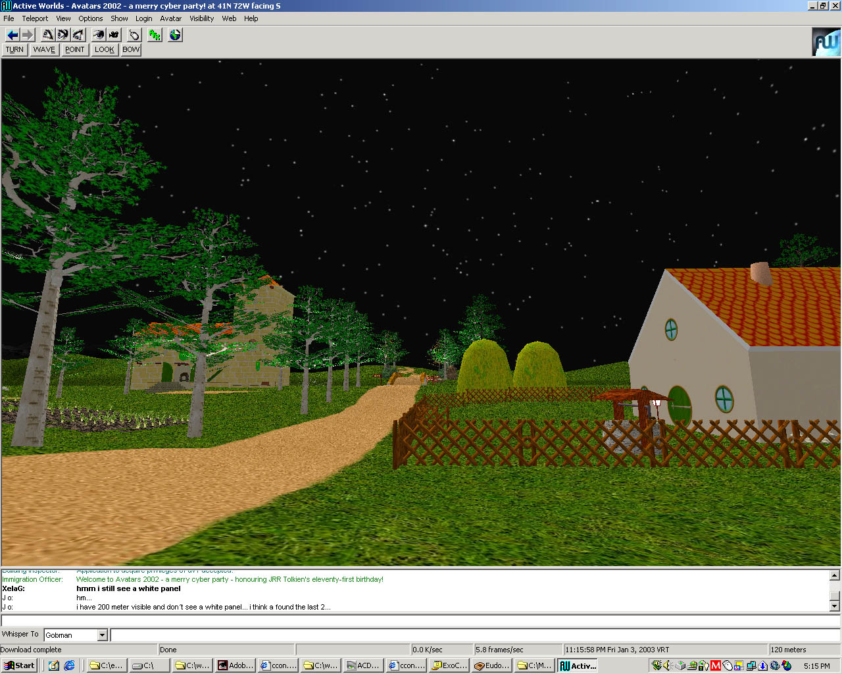
Task: Click the blue Back arrow icon
Action: (12, 35)
